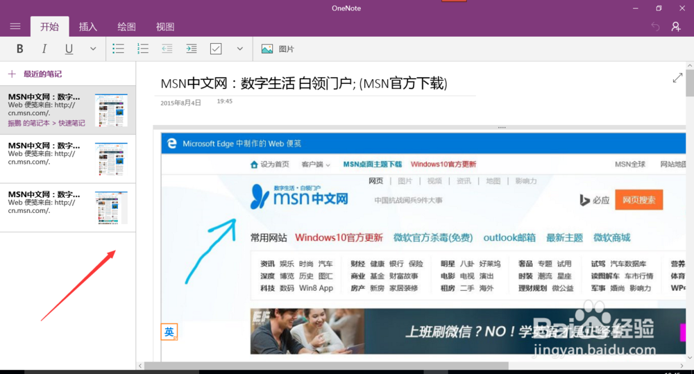Viewport: 694px width, 374px height.
Task: Click the 必应 Bing logo
Action: [x=595, y=200]
